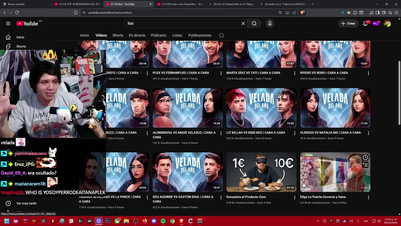The height and width of the screenshot is (226, 401).
Task: Click the page vertical scrollbar thumb
Action: [399, 92]
